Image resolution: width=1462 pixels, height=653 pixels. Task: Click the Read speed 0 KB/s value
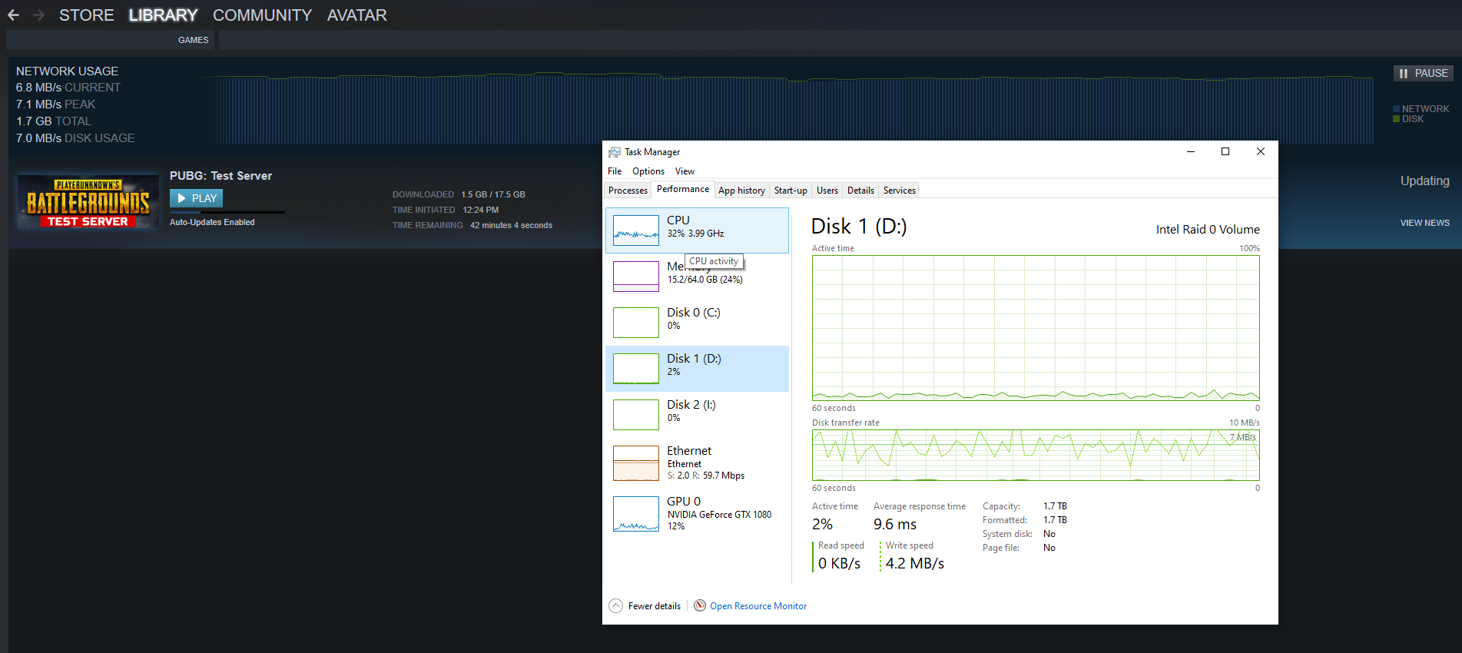coord(839,563)
